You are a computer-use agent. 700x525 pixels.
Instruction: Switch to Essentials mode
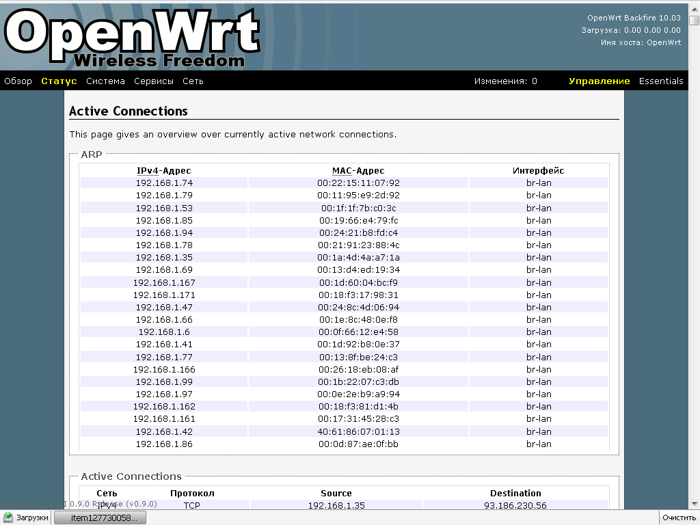tap(660, 81)
